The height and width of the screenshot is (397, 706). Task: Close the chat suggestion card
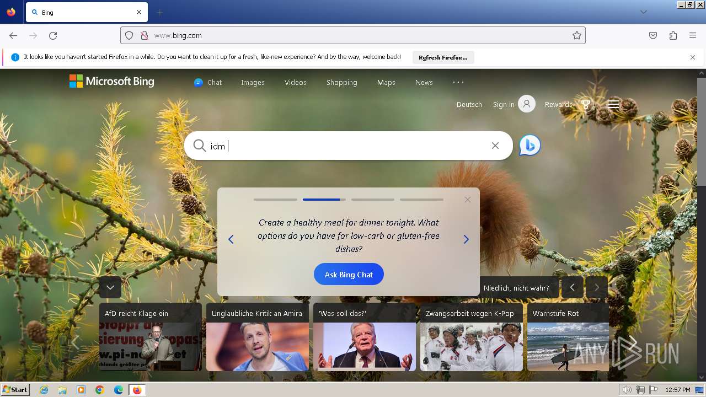click(468, 200)
